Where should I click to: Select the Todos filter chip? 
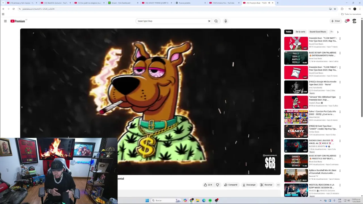[288, 32]
